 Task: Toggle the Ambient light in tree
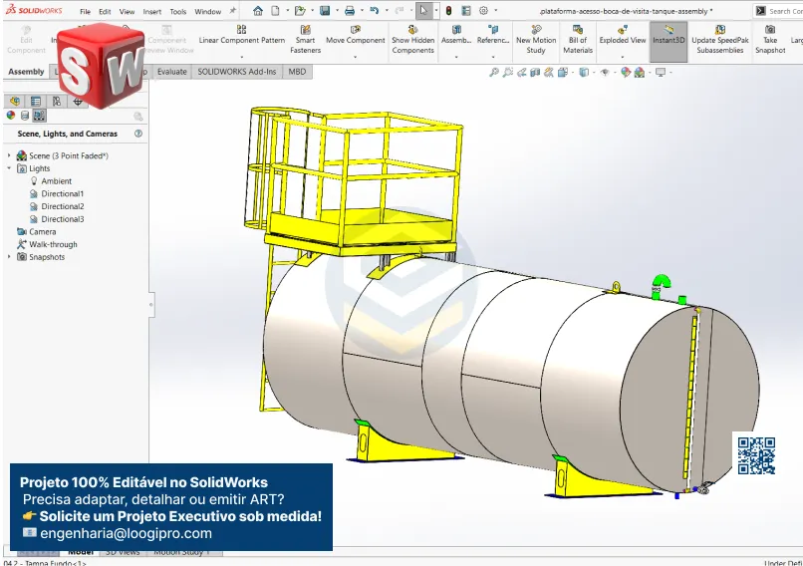56,181
